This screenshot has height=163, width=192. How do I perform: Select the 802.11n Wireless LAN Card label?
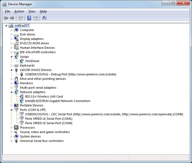pos(44,96)
